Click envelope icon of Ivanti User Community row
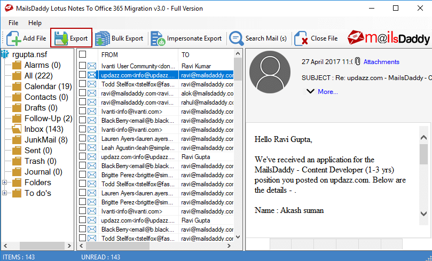 (92, 66)
